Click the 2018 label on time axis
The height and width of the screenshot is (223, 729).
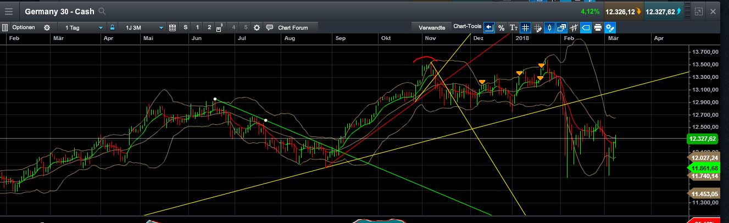tap(522, 38)
